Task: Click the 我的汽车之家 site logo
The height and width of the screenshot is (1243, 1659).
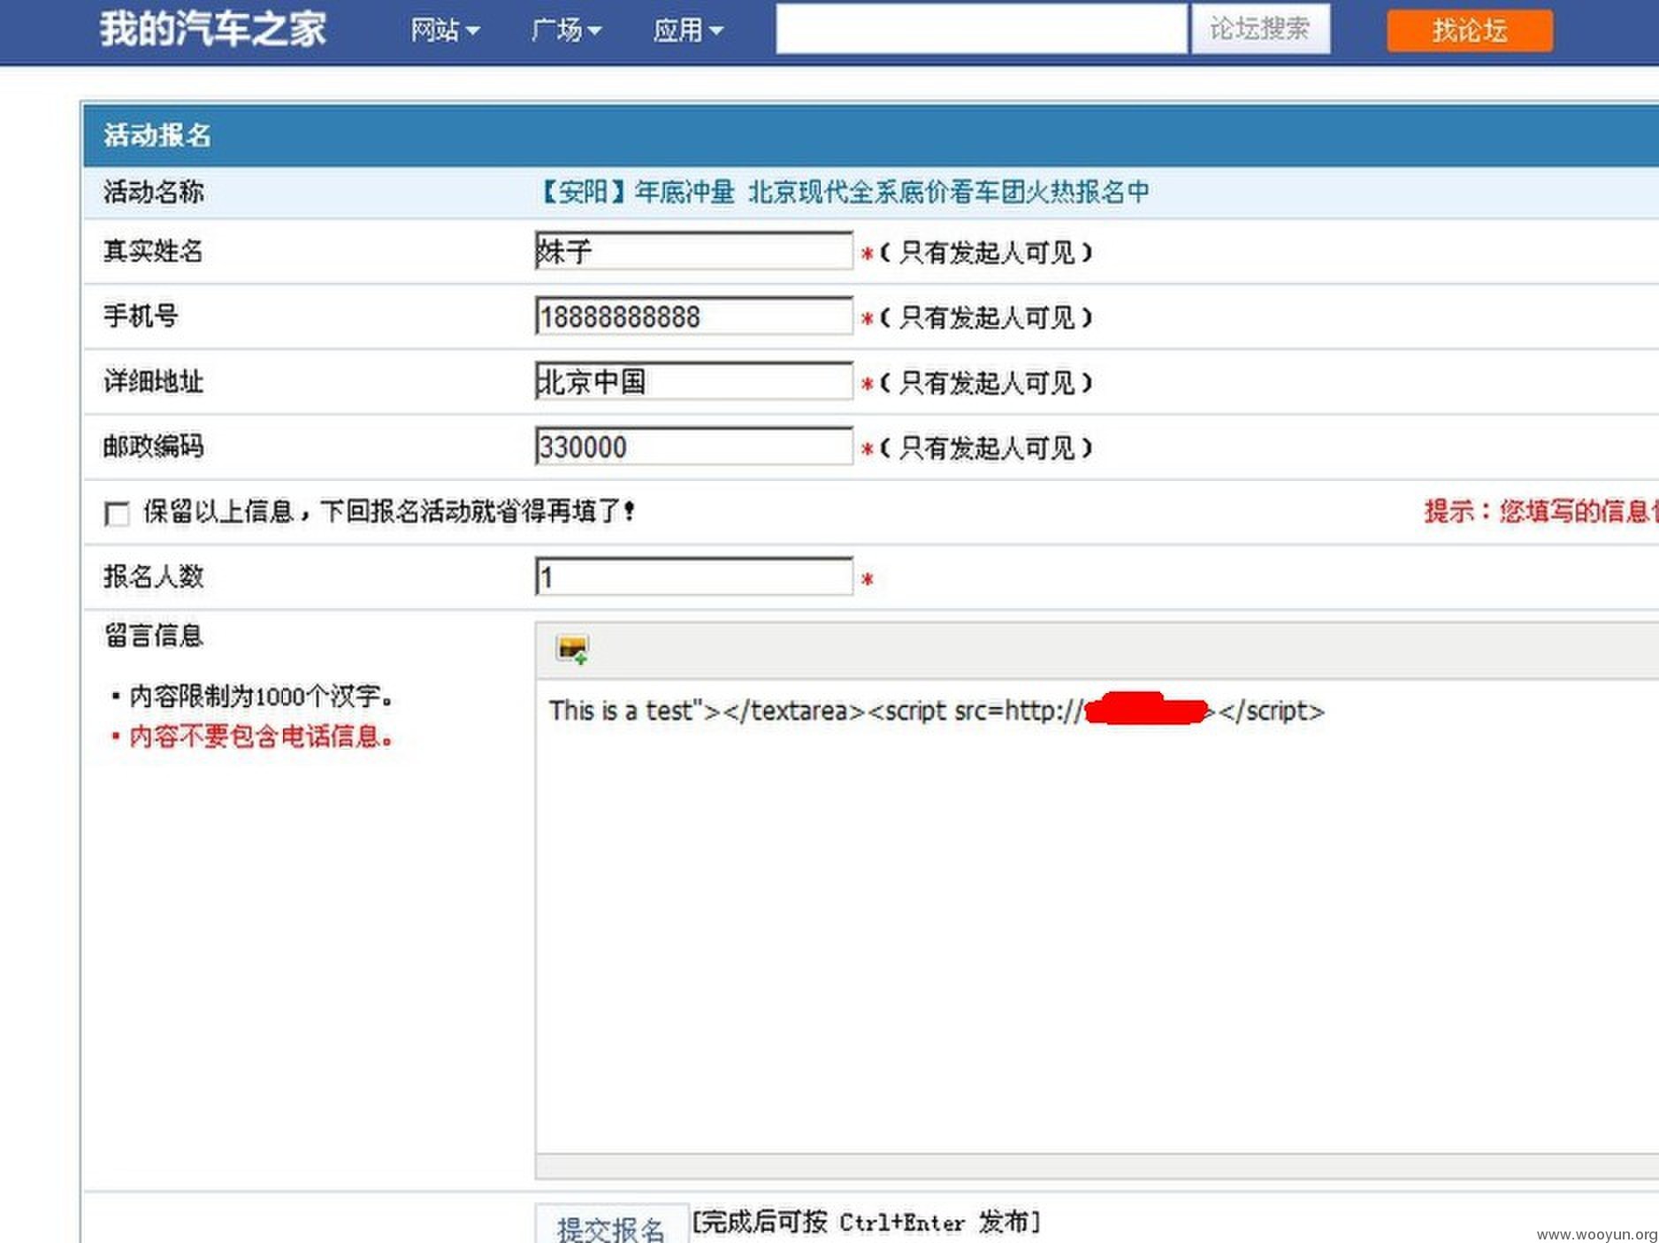Action: coord(213,28)
